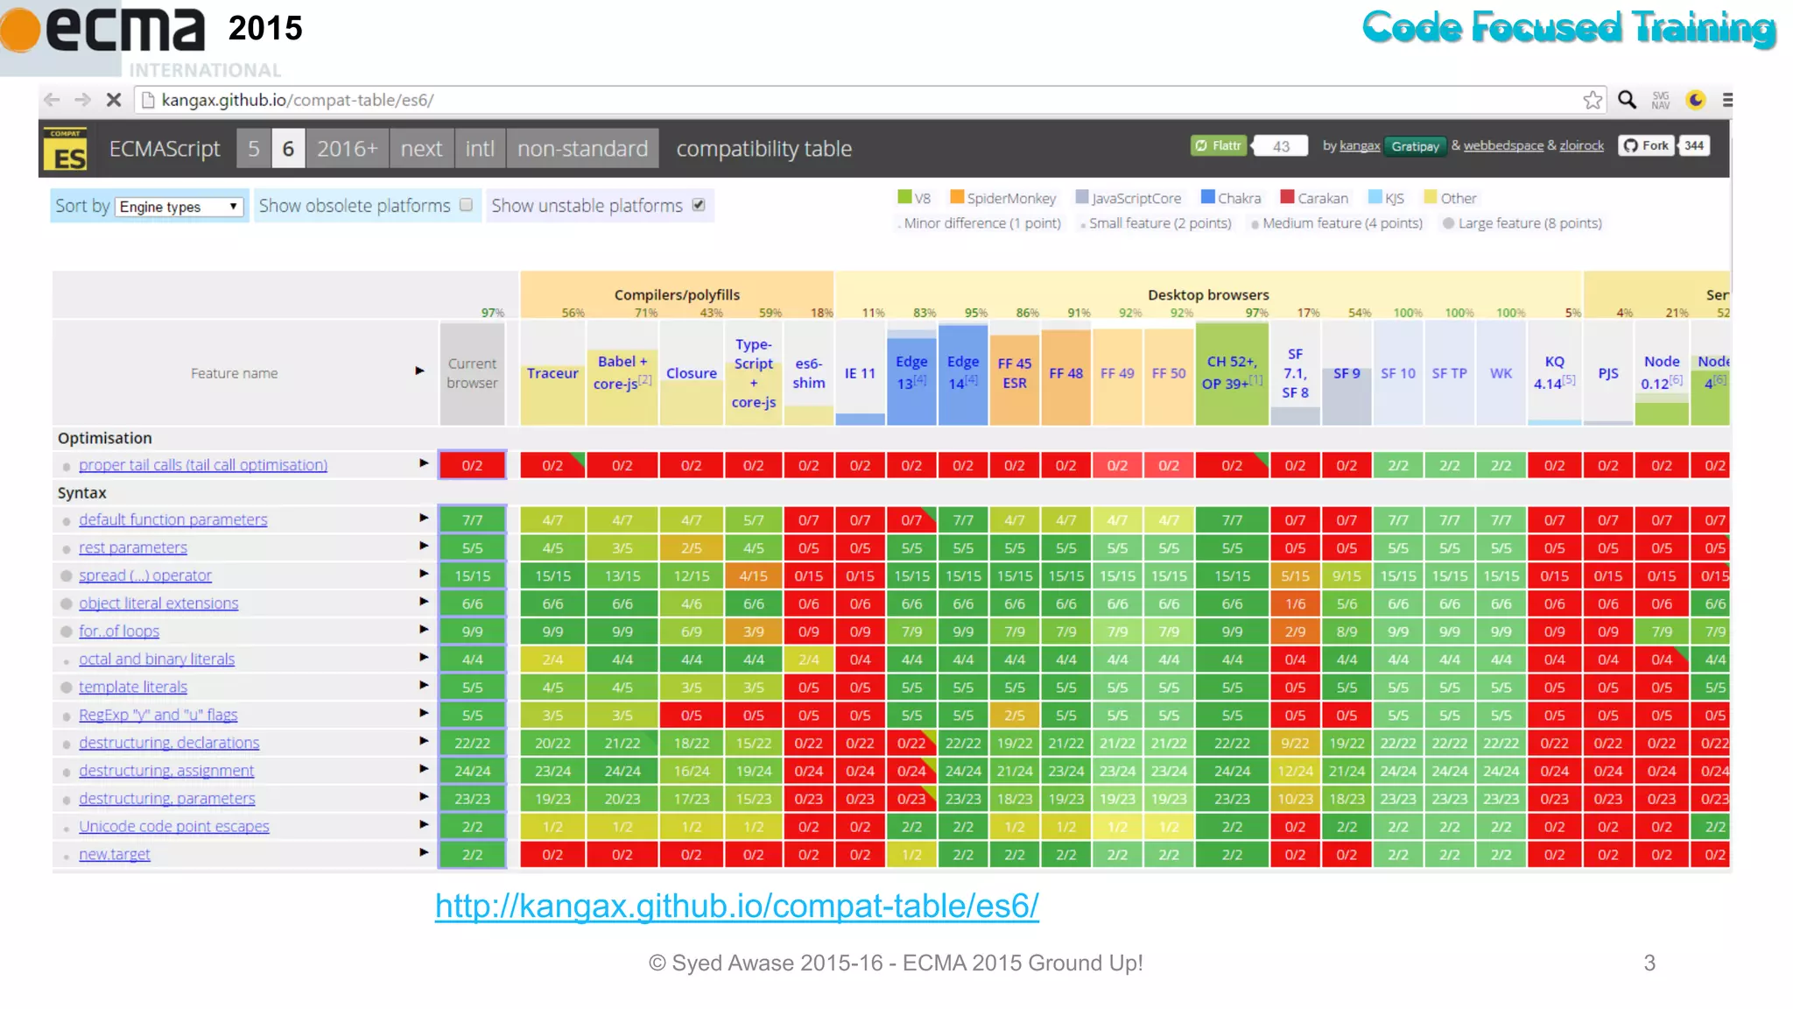1793x1009 pixels.
Task: Toggle Show unstable platforms checkbox
Action: pos(699,205)
